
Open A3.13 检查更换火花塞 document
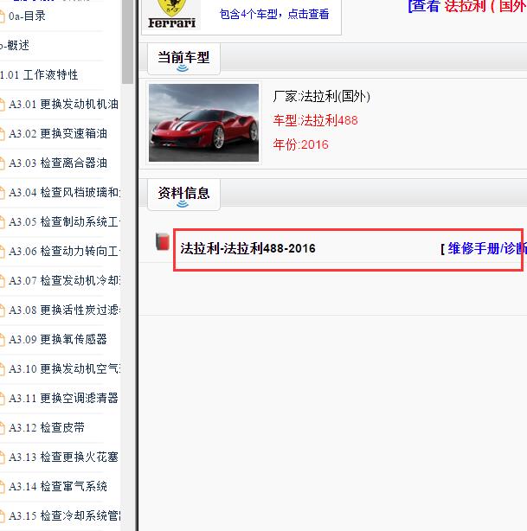(63, 457)
